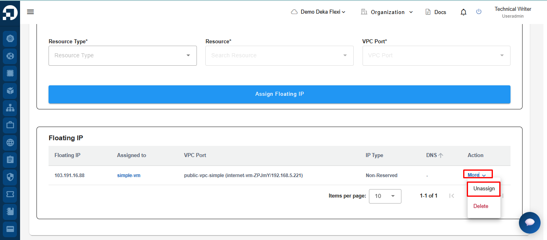Click the Assign Floating IP button
Image resolution: width=547 pixels, height=240 pixels.
point(279,94)
